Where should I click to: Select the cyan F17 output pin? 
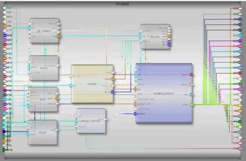click(240, 35)
